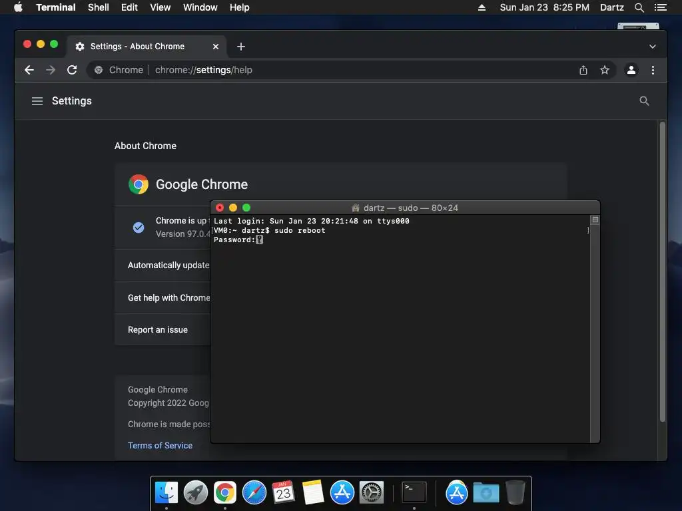Open Spotlight search in menu bar

[x=639, y=7]
